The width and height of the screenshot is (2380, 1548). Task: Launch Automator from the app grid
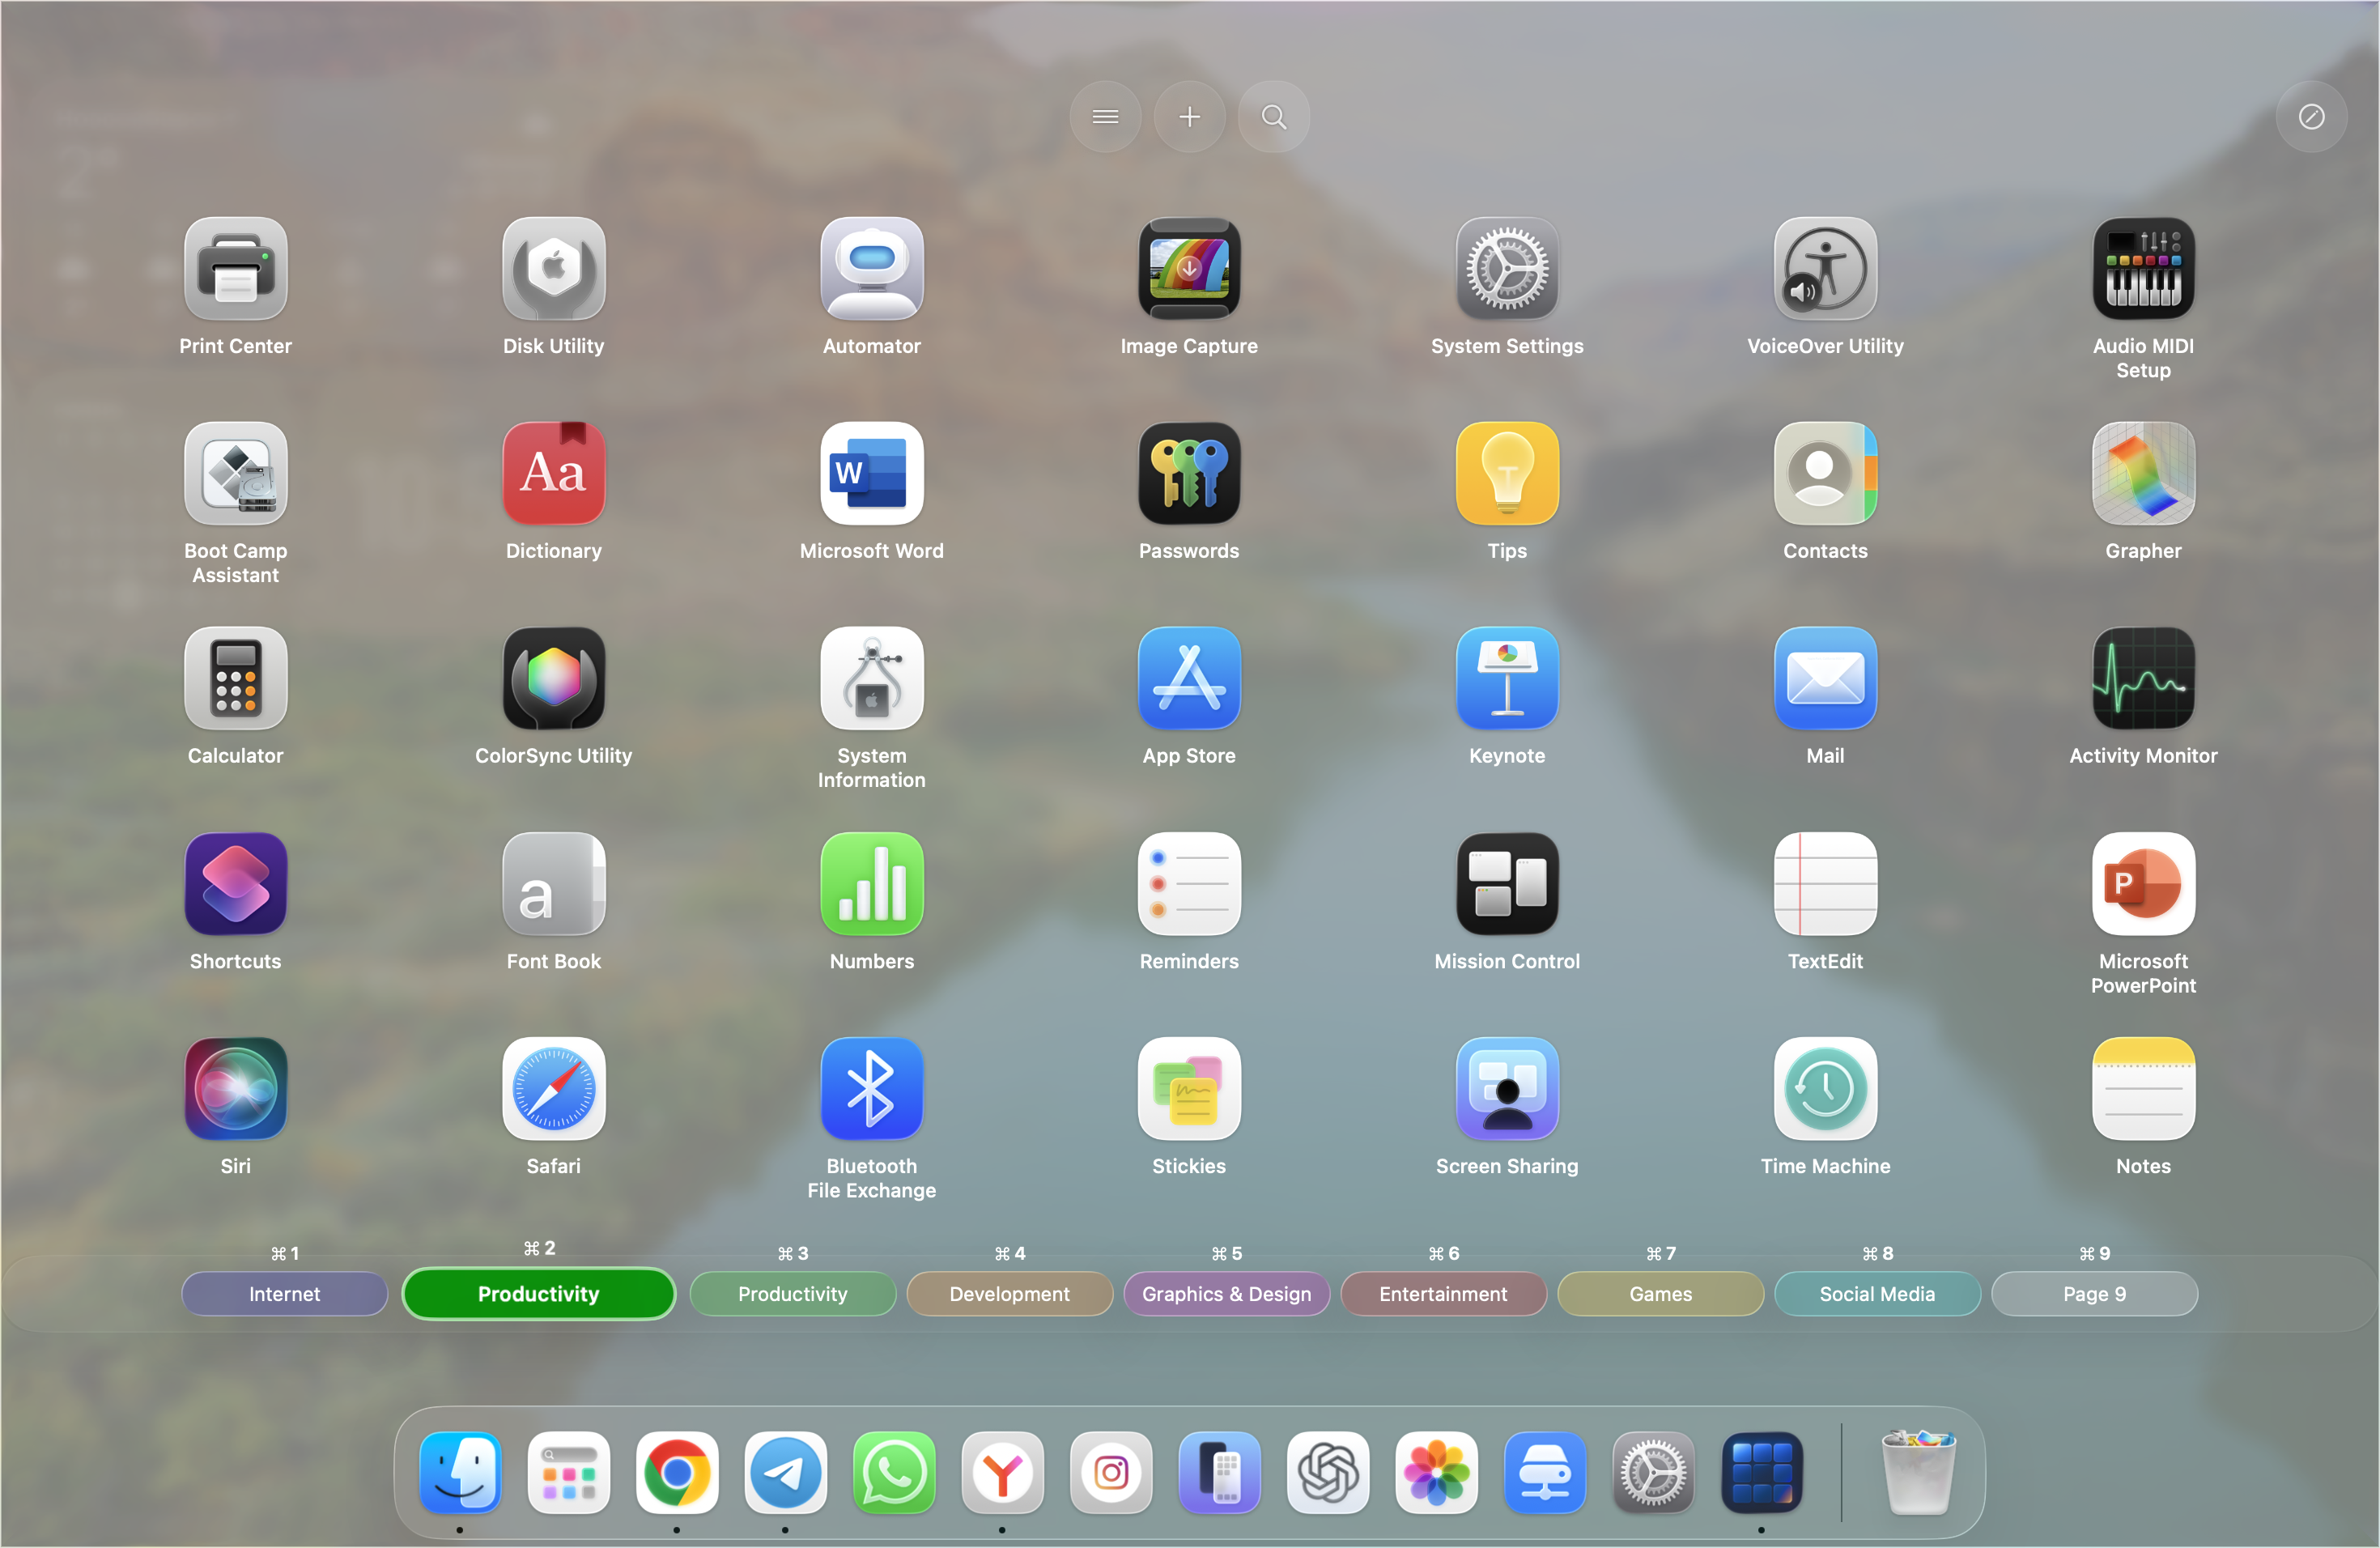pyautogui.click(x=871, y=269)
